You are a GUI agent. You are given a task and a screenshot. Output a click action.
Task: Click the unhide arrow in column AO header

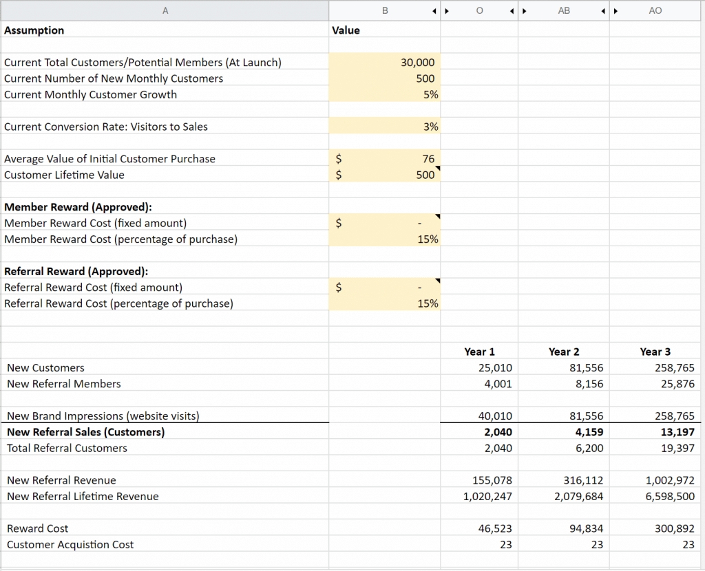tap(616, 11)
